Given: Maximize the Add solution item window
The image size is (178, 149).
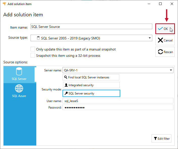Looking at the screenshot, I should (x=160, y=4).
